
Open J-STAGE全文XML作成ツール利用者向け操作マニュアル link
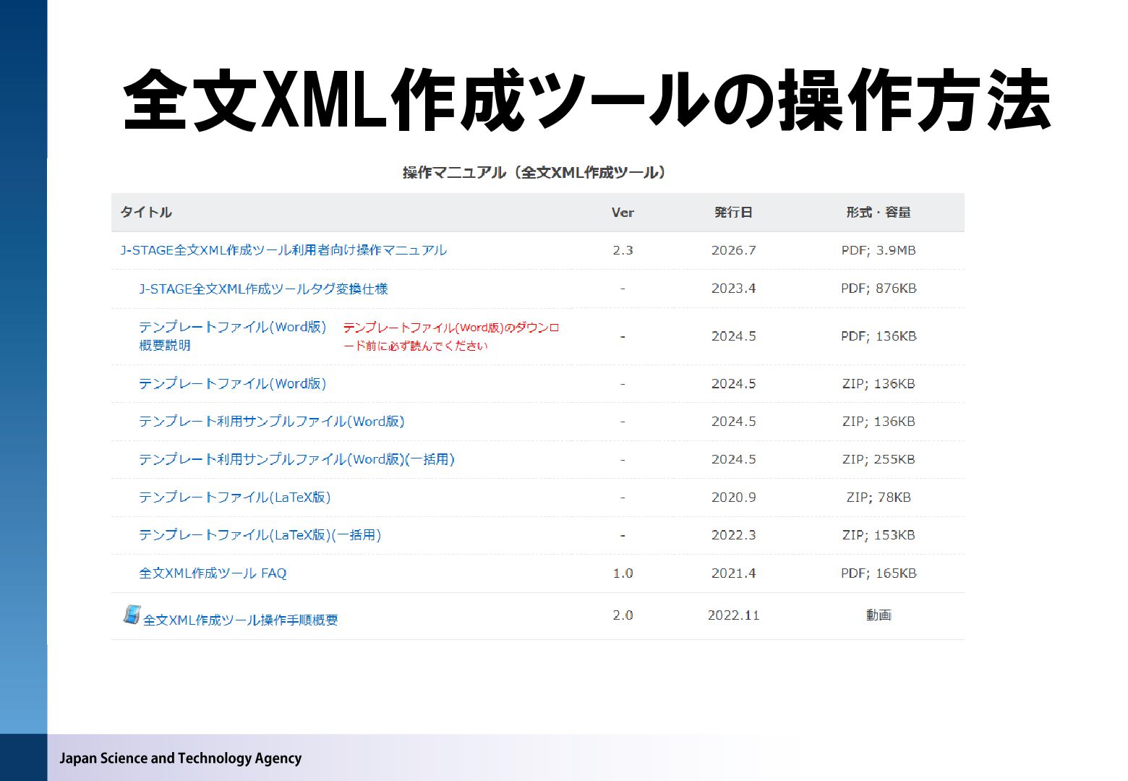283,250
